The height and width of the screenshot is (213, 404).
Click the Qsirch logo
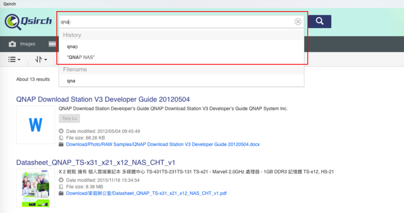tap(28, 22)
